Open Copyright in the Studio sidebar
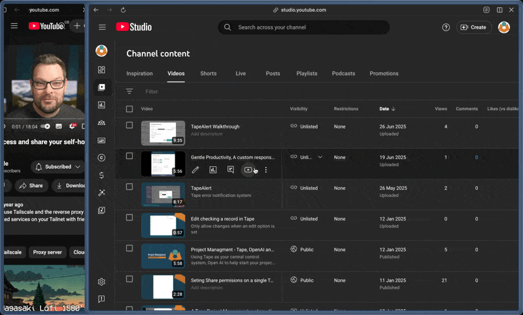Screen dimensions: 523x315 101,158
